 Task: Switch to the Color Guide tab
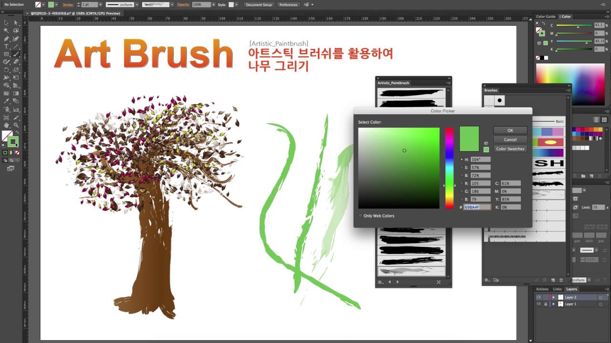point(546,17)
